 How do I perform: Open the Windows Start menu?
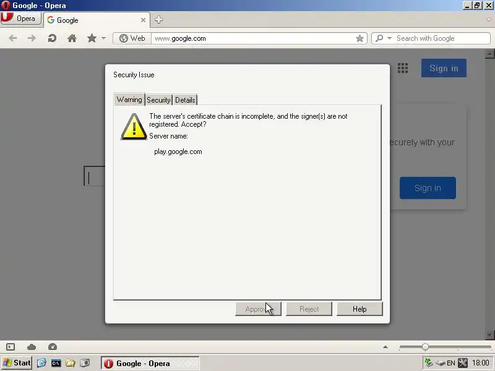click(x=17, y=363)
